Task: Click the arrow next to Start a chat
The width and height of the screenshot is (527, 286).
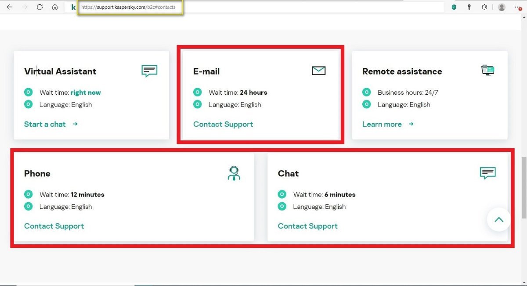Action: tap(75, 124)
